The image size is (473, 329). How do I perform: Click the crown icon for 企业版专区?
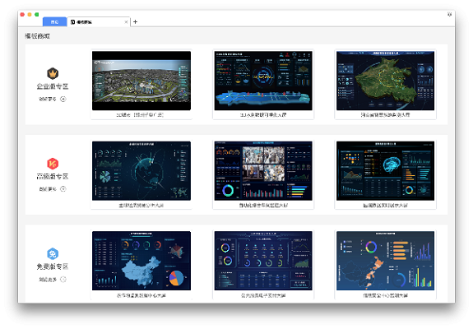coord(53,73)
